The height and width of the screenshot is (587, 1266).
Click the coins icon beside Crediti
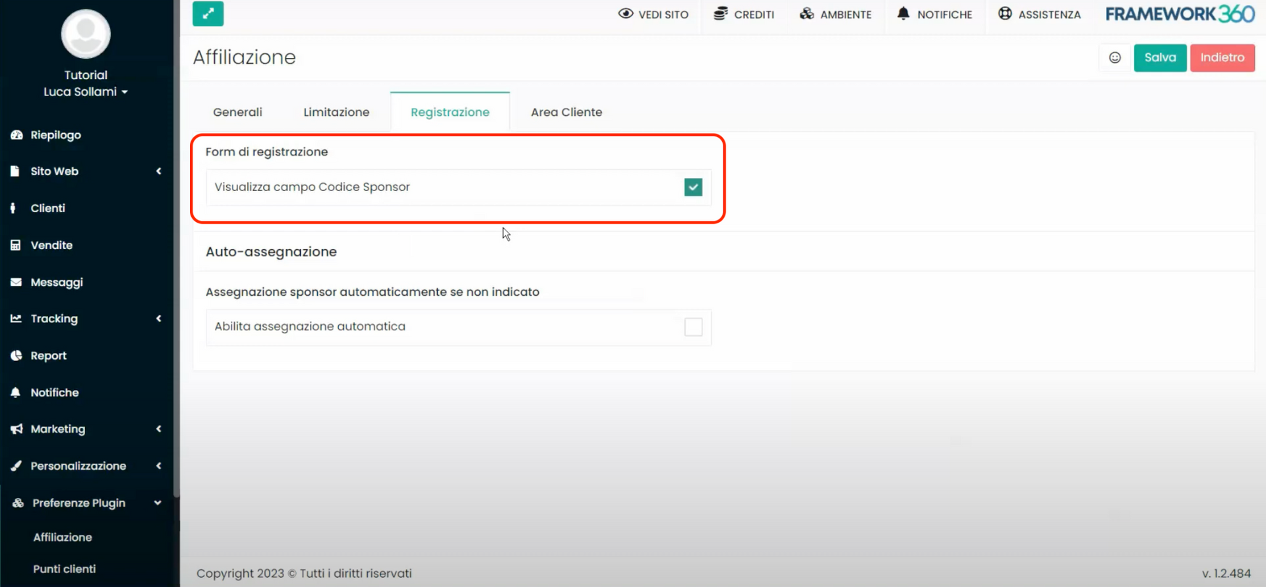tap(721, 14)
